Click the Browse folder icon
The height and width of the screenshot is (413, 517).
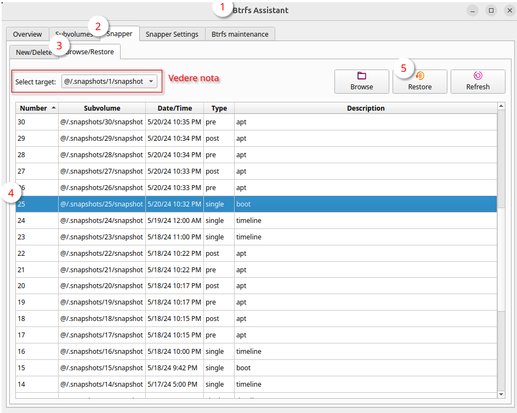click(361, 76)
